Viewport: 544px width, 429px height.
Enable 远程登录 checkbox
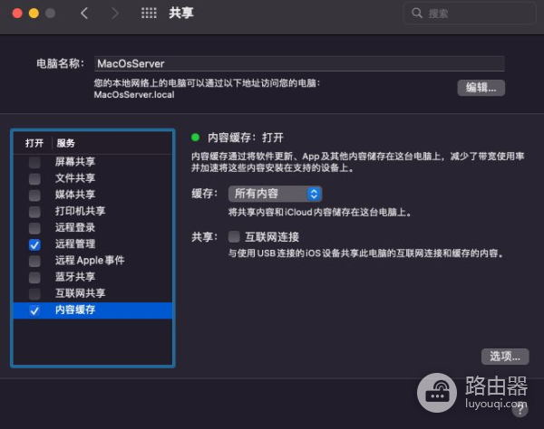[x=34, y=228]
